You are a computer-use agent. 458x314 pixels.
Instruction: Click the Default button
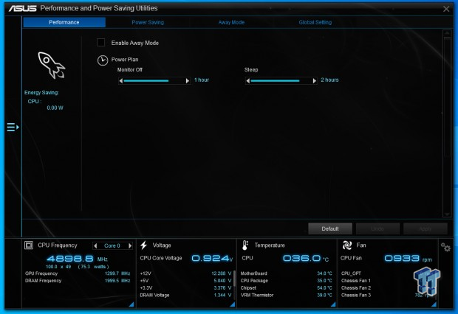(330, 229)
